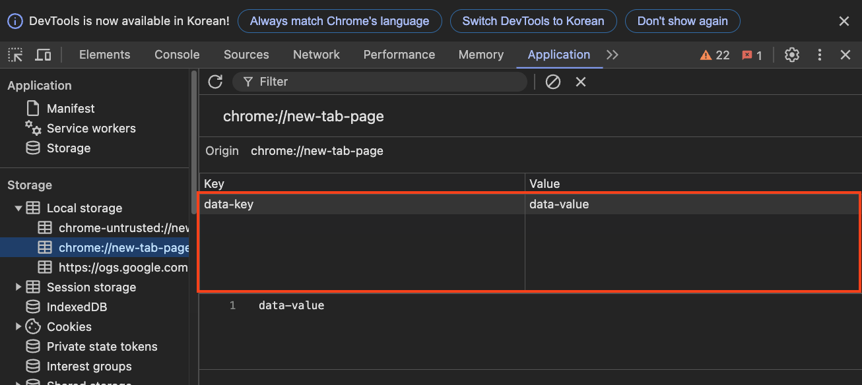This screenshot has width=862, height=385.
Task: Open the three-dot customize DevTools menu
Action: (x=820, y=55)
